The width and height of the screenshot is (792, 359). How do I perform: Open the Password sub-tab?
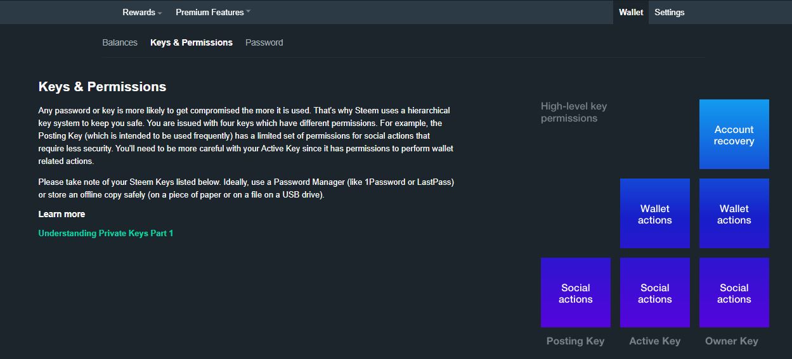[x=264, y=42]
